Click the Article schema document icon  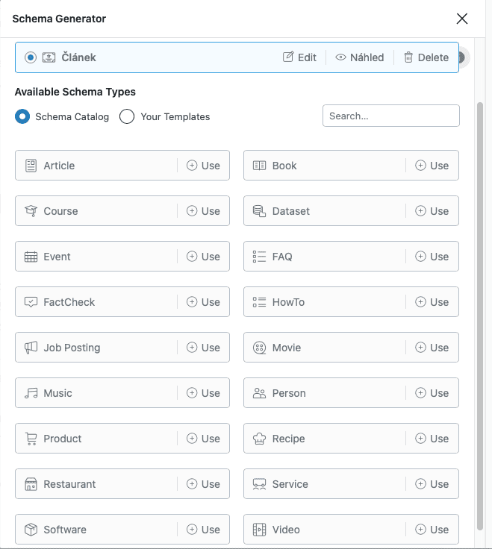pos(31,166)
